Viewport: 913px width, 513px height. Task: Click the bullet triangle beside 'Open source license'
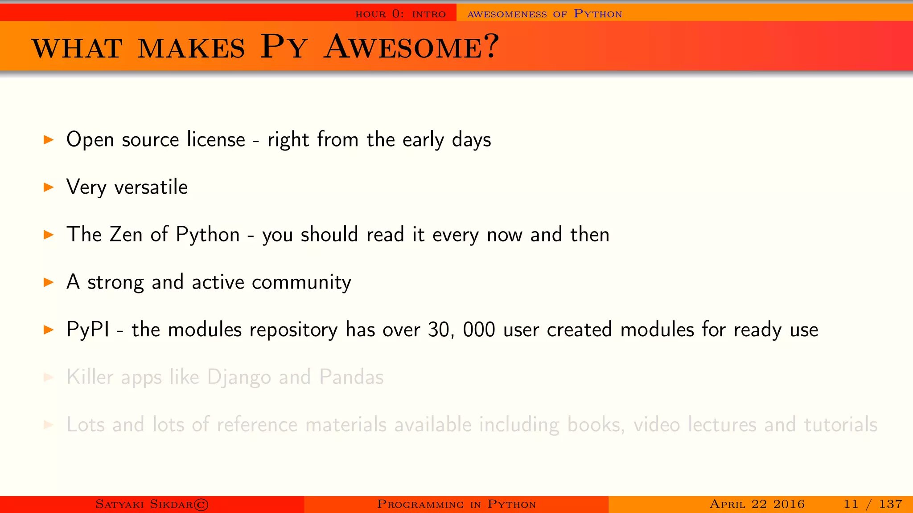click(49, 140)
